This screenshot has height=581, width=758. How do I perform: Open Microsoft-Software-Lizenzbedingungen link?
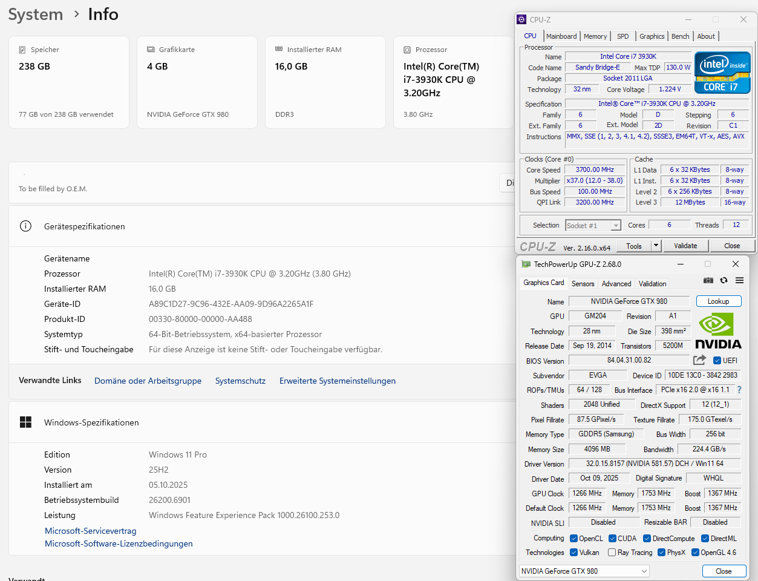[x=119, y=543]
